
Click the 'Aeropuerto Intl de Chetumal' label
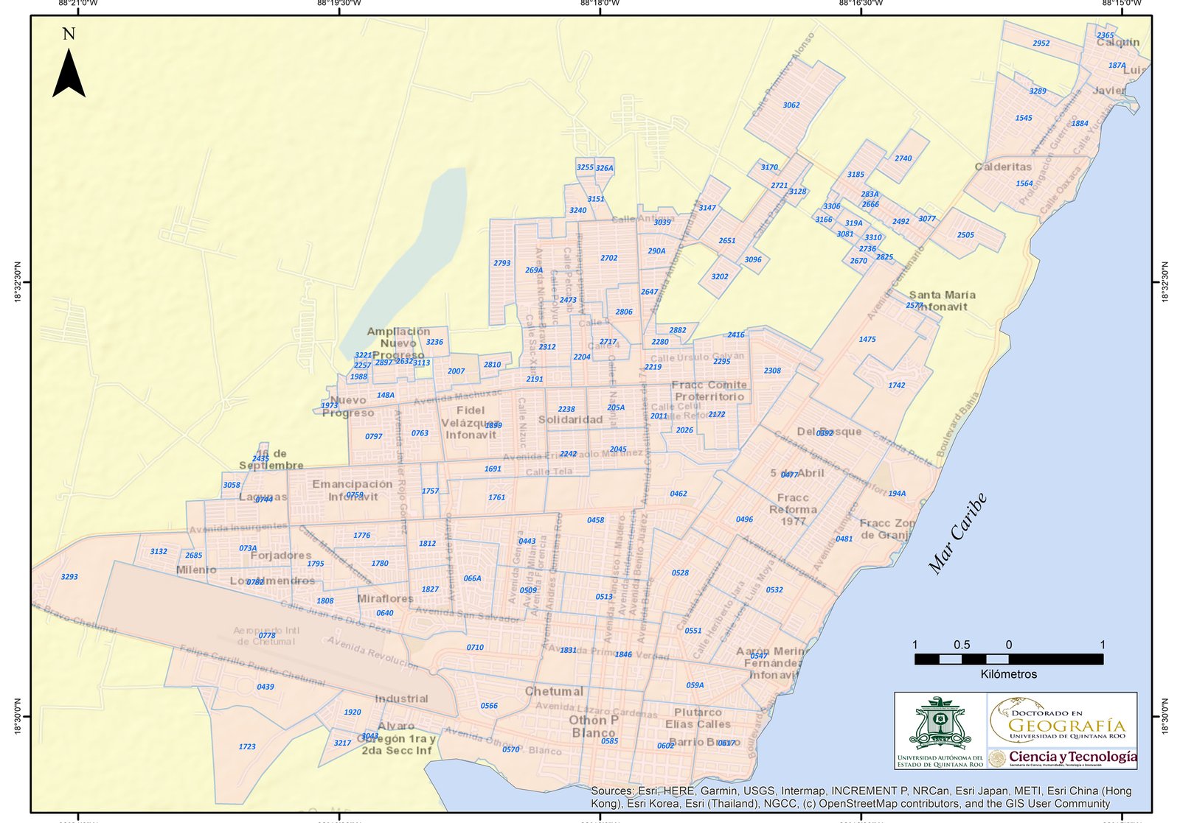266,636
